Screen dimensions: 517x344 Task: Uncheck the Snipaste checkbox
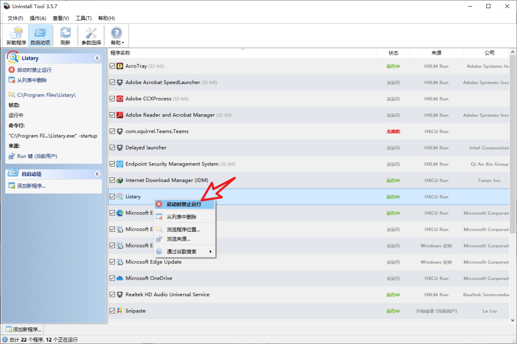(112, 311)
